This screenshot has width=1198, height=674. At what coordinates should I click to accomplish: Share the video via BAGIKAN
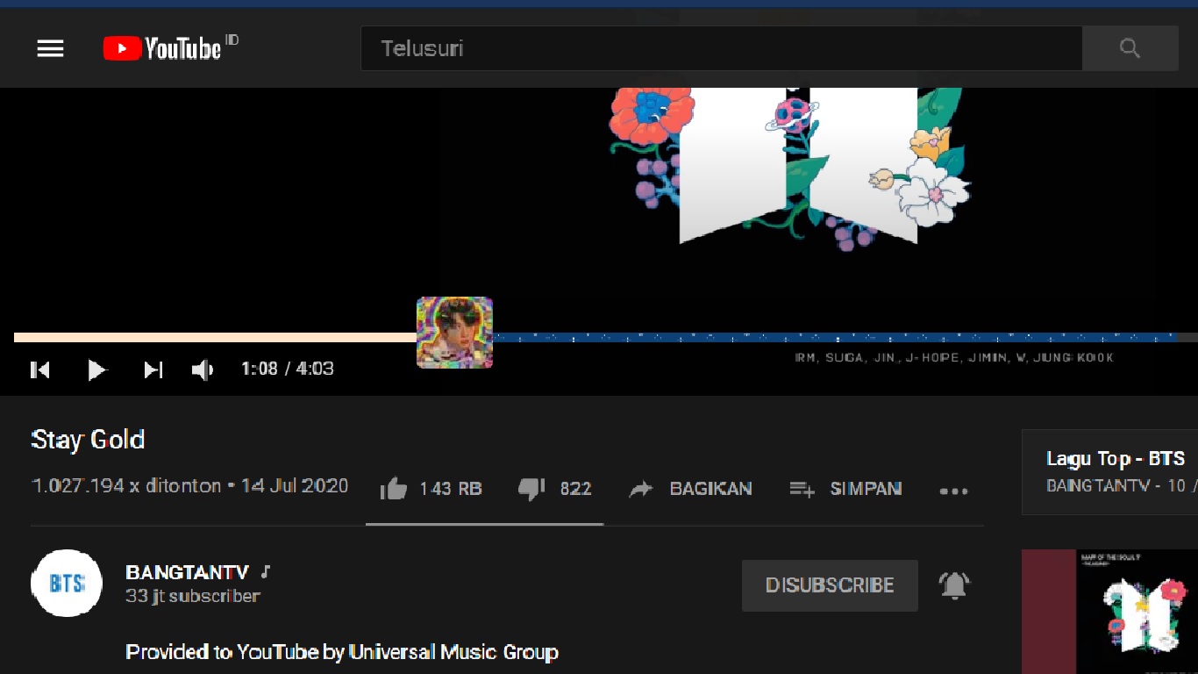pyautogui.click(x=690, y=489)
